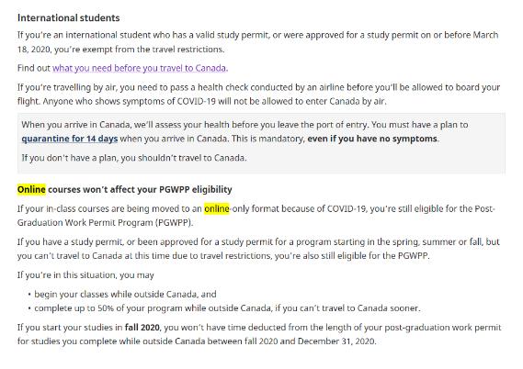Click bold 'even if you have no symptoms'
523x369 pixels.
click(372, 139)
